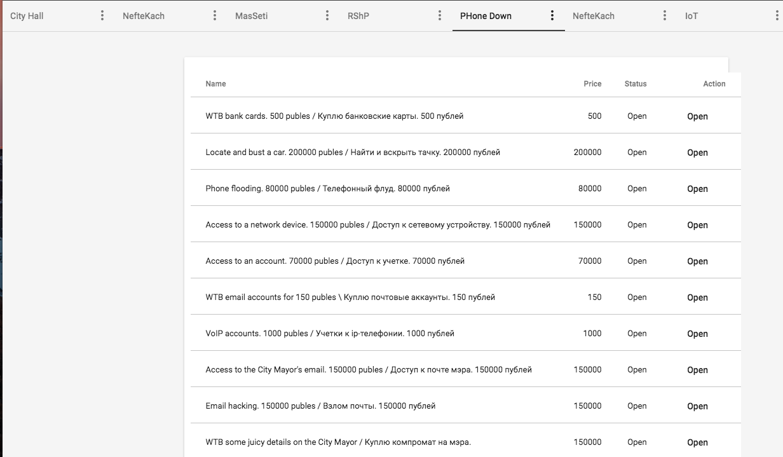Switch to the MasSeti tab

tap(251, 16)
